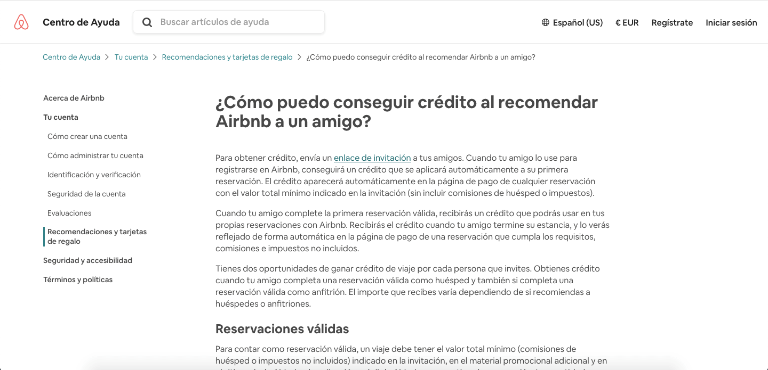Click the globe language icon

pos(545,22)
